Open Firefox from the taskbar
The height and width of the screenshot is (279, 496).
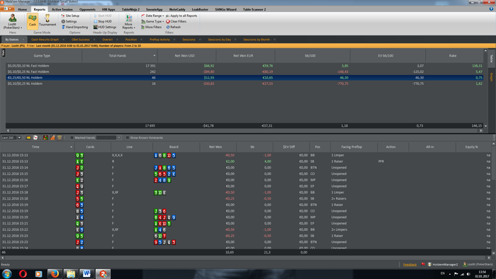coord(55,273)
